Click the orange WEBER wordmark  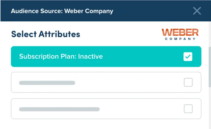[x=180, y=32]
